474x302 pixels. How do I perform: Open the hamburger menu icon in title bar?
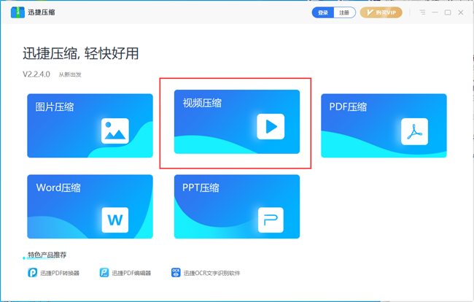(422, 12)
